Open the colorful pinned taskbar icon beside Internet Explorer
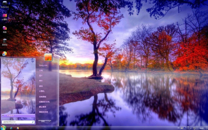Image resolution: width=208 pixels, height=130 pixels. point(18,128)
